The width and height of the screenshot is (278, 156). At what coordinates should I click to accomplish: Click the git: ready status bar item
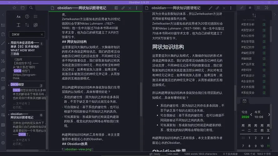pyautogui.click(x=155, y=154)
